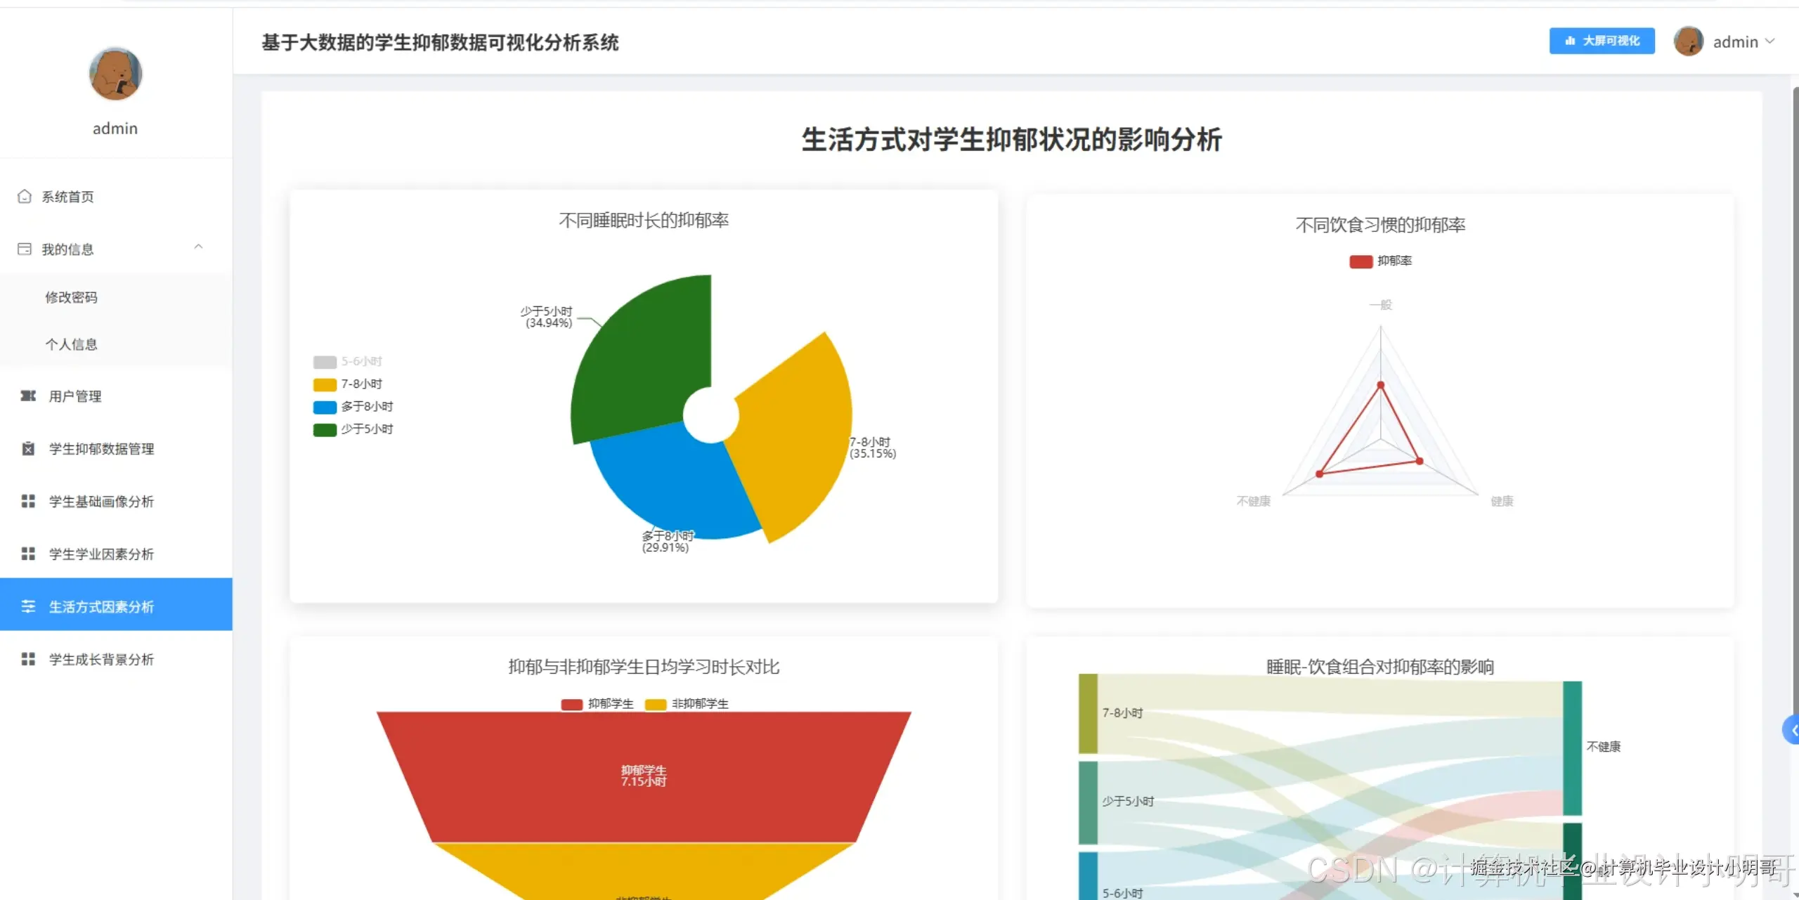This screenshot has width=1799, height=900.
Task: Open 学生成长背景分析 via its icon
Action: 27,659
